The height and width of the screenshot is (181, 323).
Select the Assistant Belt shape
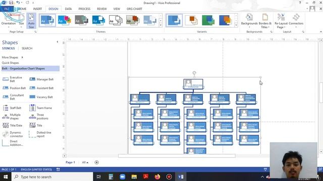tap(41, 88)
